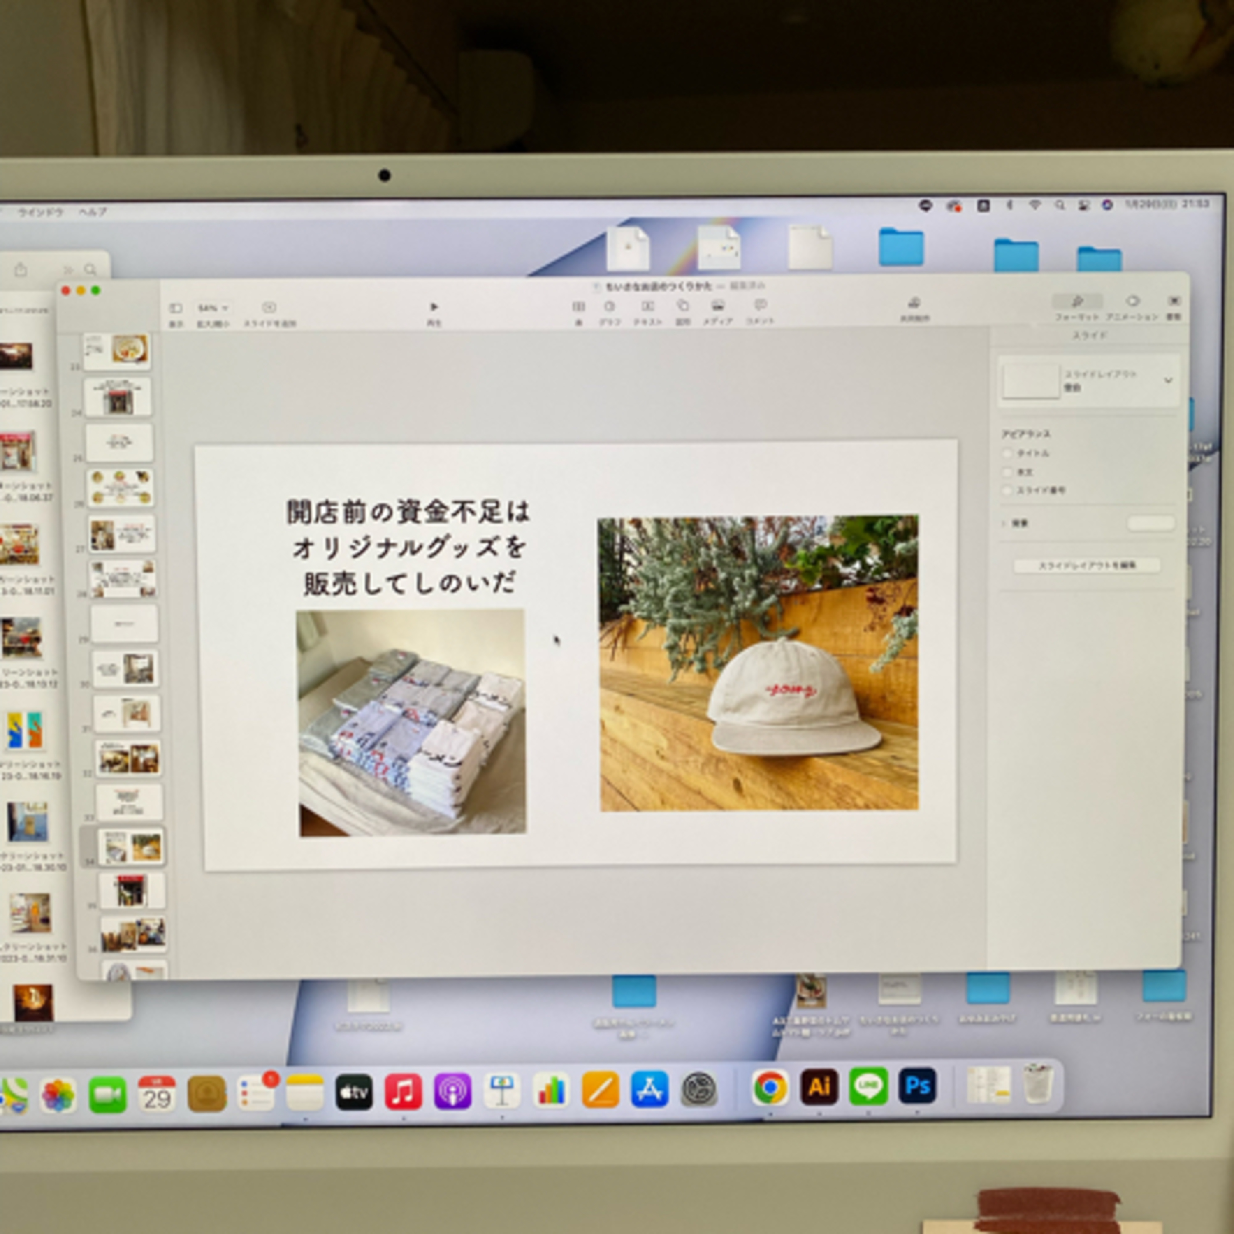Open Apple TV app in Dock
The width and height of the screenshot is (1234, 1234).
click(354, 1092)
